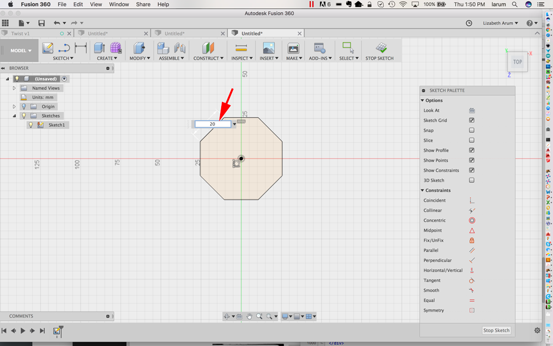The width and height of the screenshot is (553, 346).
Task: Collapse the Constraints section in palette
Action: (x=422, y=190)
